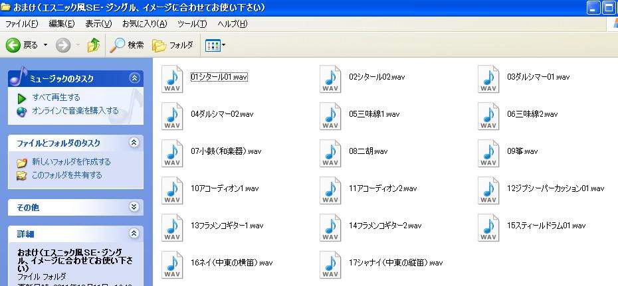Open the Views icon dropdown
Image resolution: width=618 pixels, height=286 pixels.
215,45
